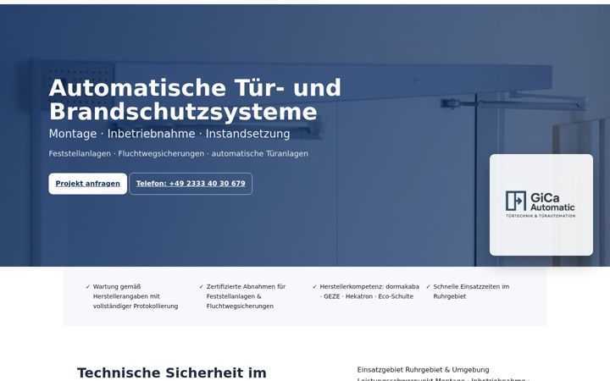This screenshot has width=610, height=381.
Task: Click the "Projekt anfragen" button
Action: (x=87, y=184)
